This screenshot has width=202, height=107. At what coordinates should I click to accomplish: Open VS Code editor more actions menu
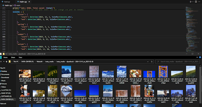[199, 2]
